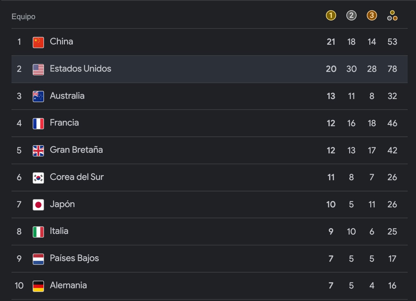Image resolution: width=416 pixels, height=301 pixels.
Task: Click the Francia flag icon
Action: tap(38, 123)
